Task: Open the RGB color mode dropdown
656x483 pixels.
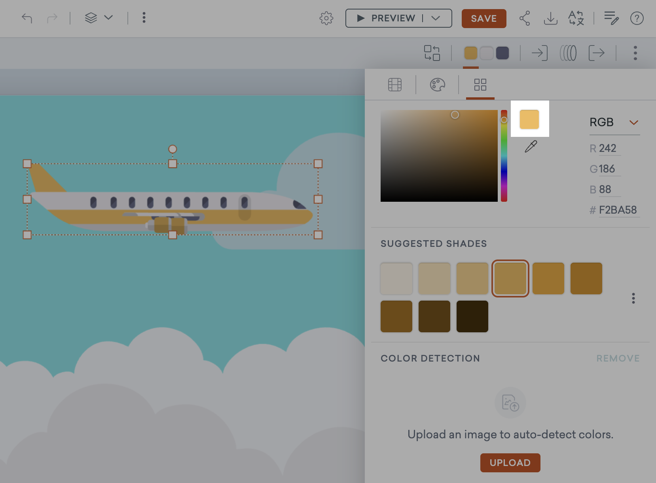Action: (614, 122)
